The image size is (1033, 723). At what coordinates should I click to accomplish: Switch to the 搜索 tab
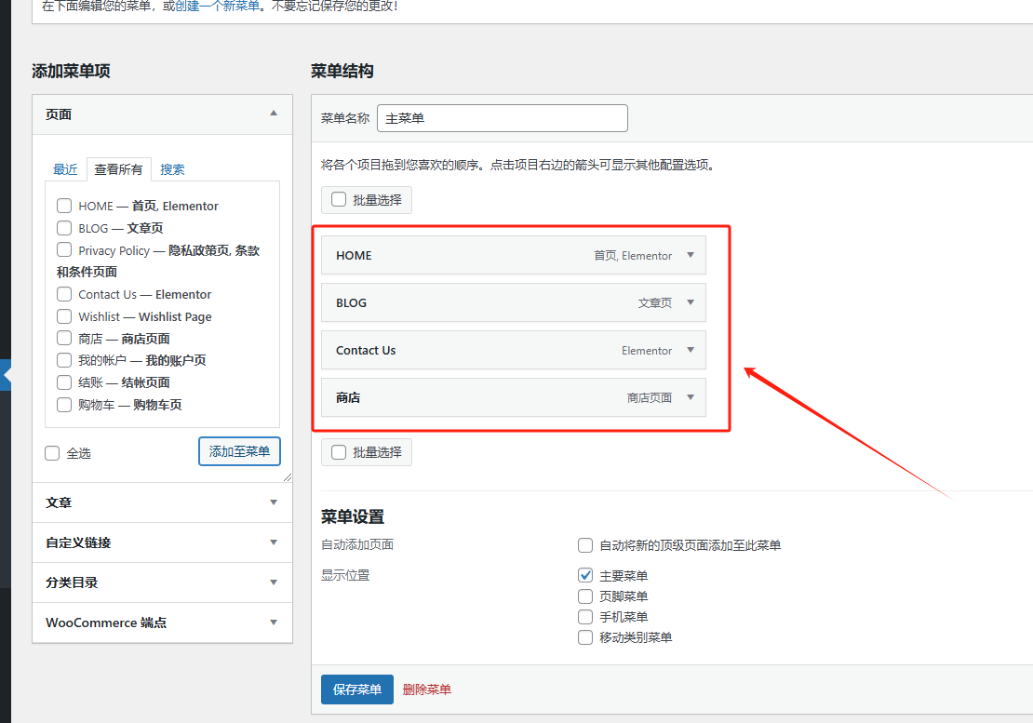[172, 169]
